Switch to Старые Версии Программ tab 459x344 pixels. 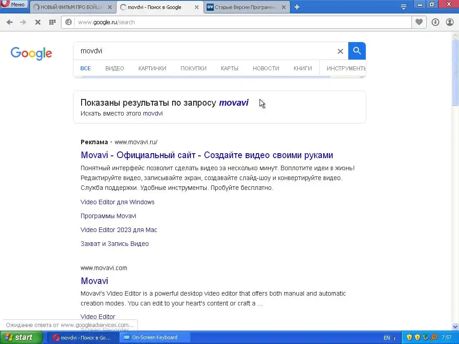[244, 7]
